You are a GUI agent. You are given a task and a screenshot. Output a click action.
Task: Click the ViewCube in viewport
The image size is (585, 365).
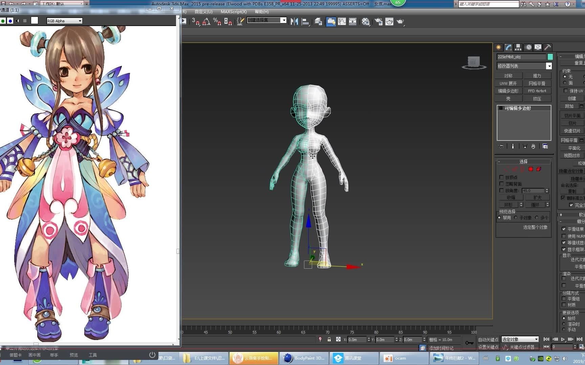474,62
